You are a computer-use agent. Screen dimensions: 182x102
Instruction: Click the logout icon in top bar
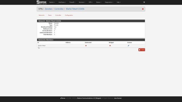point(144,2)
